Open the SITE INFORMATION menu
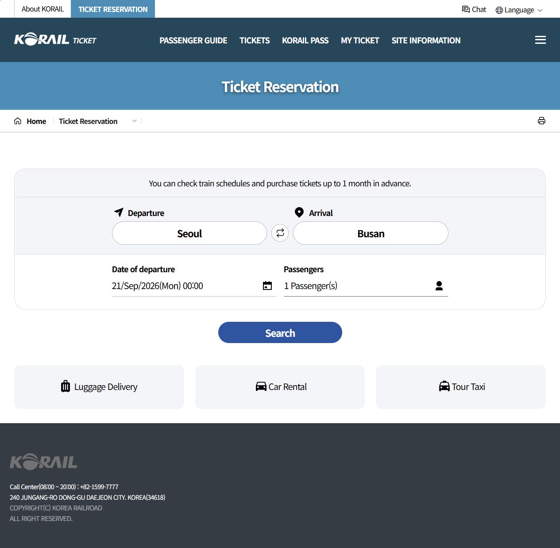 click(x=426, y=40)
